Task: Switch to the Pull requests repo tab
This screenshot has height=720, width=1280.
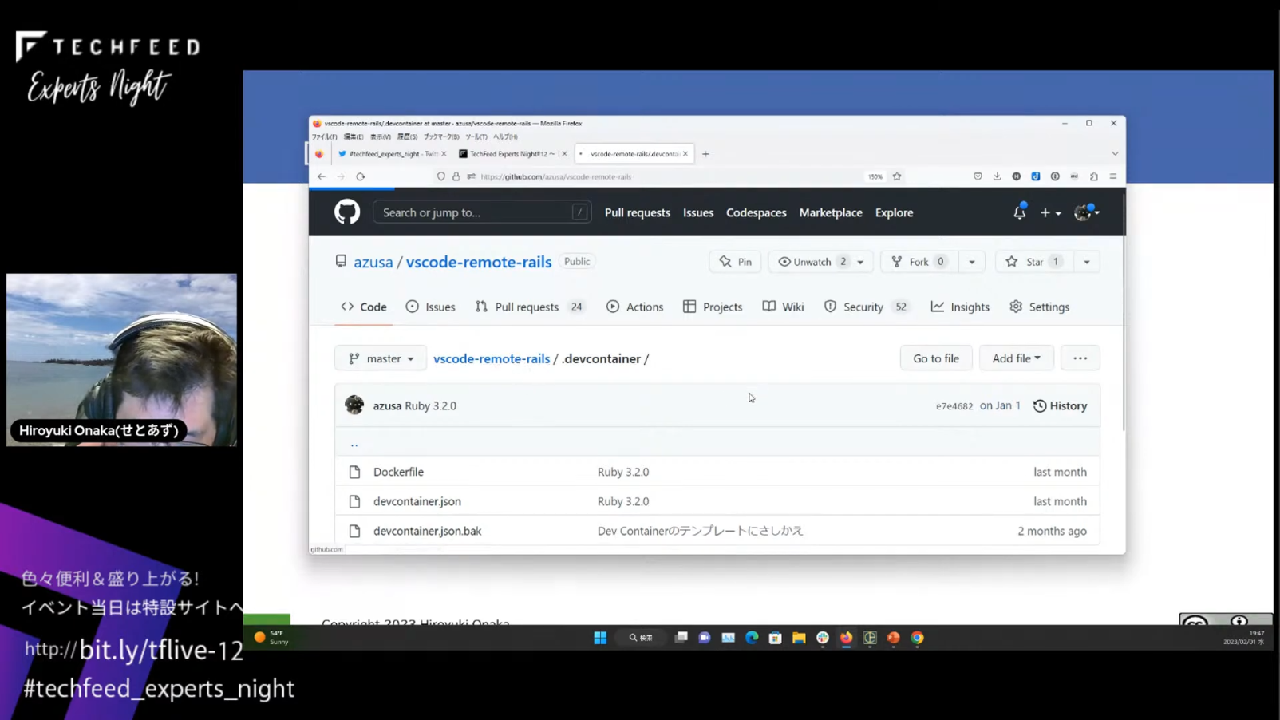Action: click(x=530, y=307)
